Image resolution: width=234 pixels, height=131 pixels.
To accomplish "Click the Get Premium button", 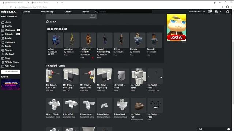I will click(x=11, y=72).
